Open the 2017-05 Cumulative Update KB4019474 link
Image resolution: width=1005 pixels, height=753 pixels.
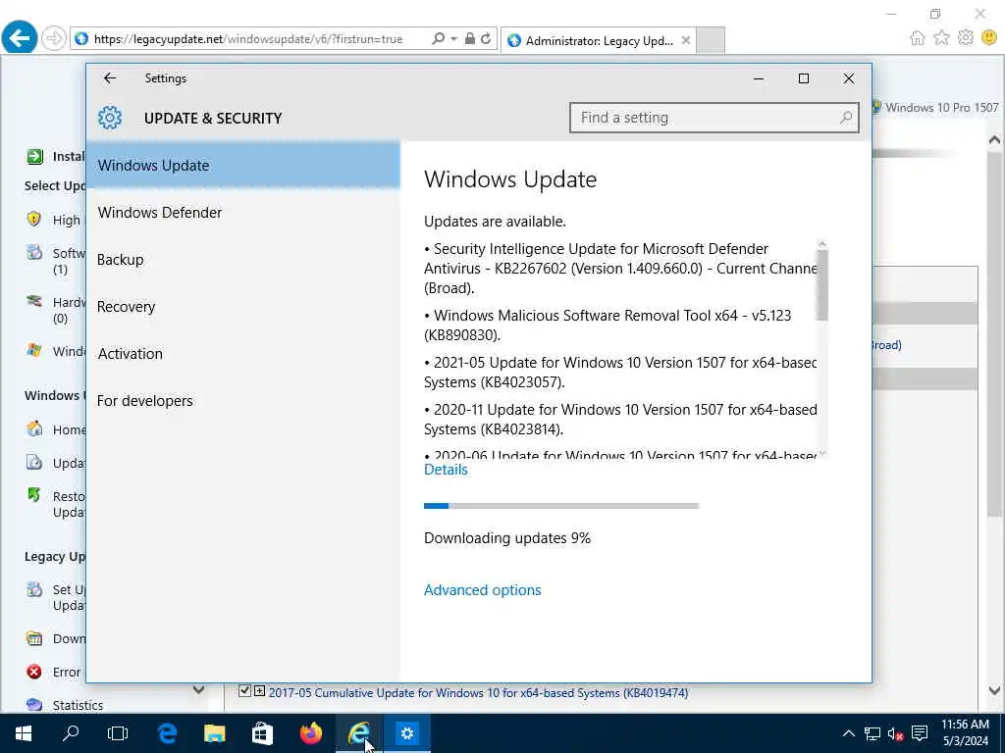click(x=478, y=692)
